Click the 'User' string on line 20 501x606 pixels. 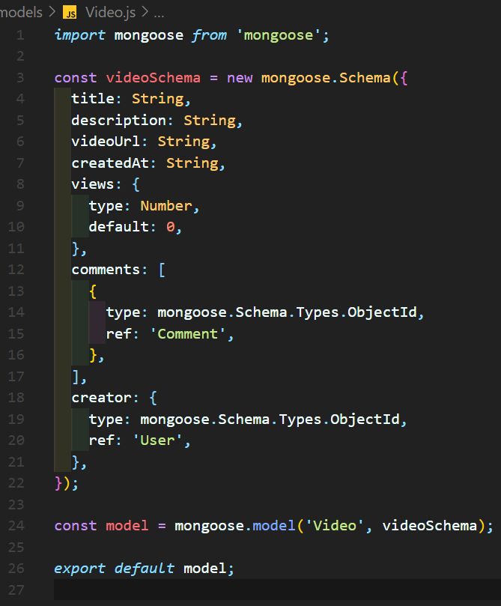(x=157, y=440)
